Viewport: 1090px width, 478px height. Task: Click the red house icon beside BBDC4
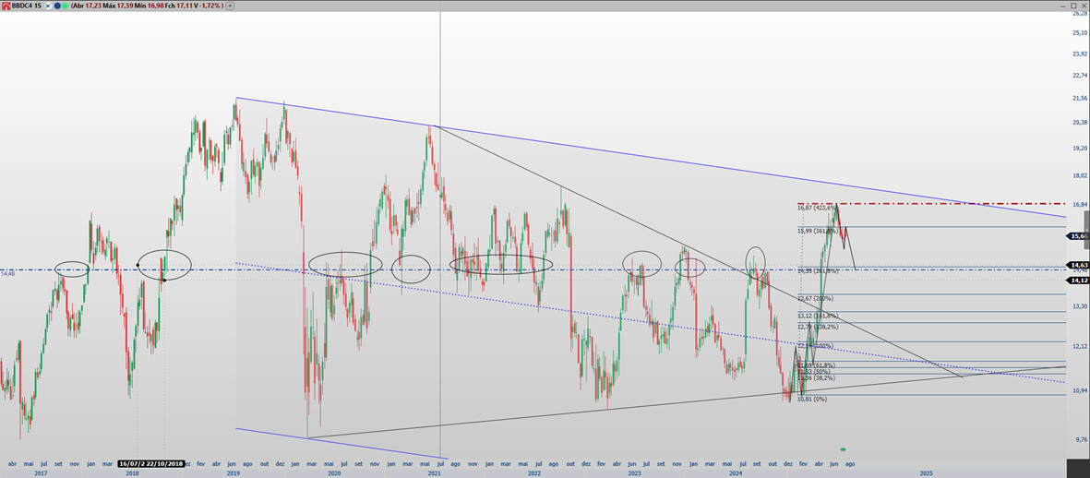coord(6,6)
